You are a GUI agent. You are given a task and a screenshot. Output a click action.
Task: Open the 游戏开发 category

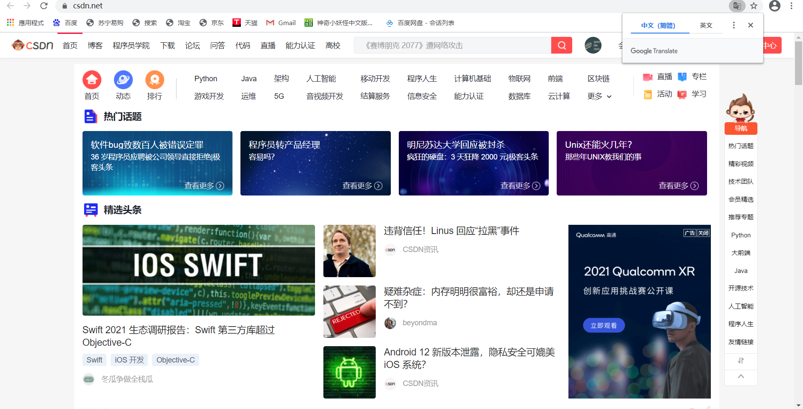coord(209,96)
